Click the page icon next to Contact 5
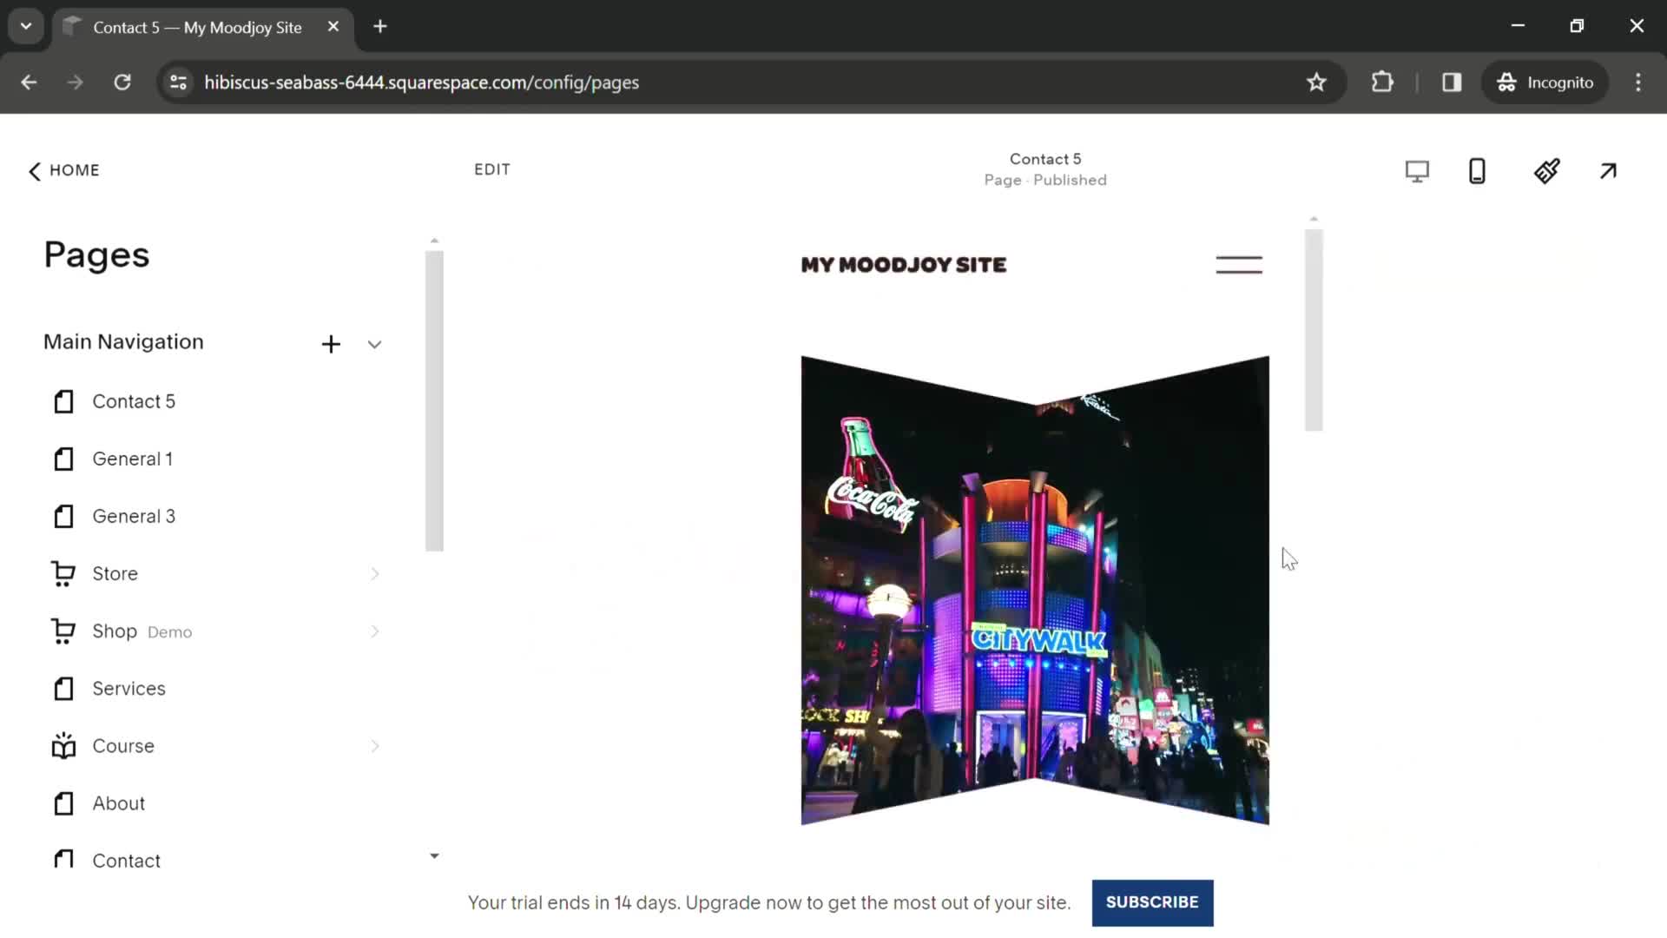Image resolution: width=1667 pixels, height=938 pixels. coord(63,401)
